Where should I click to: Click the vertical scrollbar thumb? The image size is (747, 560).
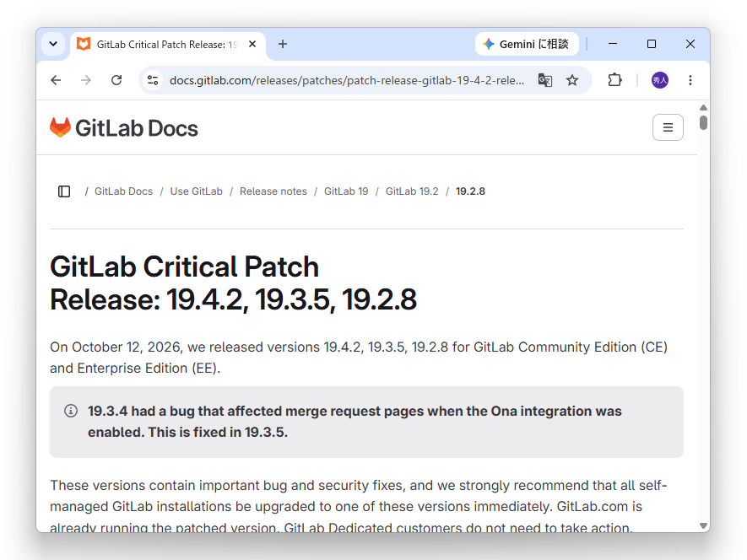[x=703, y=122]
